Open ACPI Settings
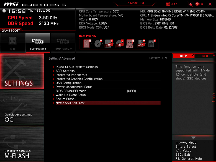This screenshot has width=216, height=162. point(108,71)
